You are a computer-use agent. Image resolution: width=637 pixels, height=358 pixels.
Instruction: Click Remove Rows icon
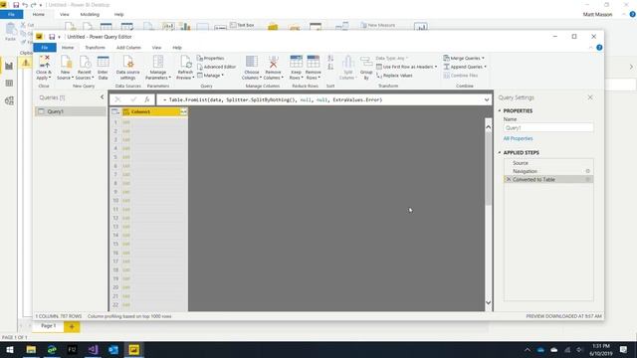[314, 62]
